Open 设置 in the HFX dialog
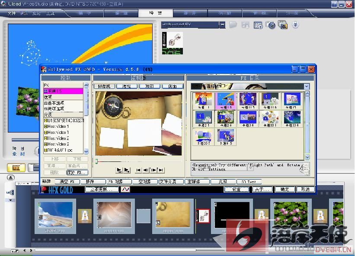 [237, 190]
